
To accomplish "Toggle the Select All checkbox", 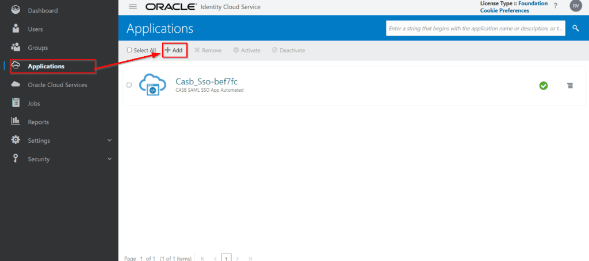I will [x=129, y=50].
